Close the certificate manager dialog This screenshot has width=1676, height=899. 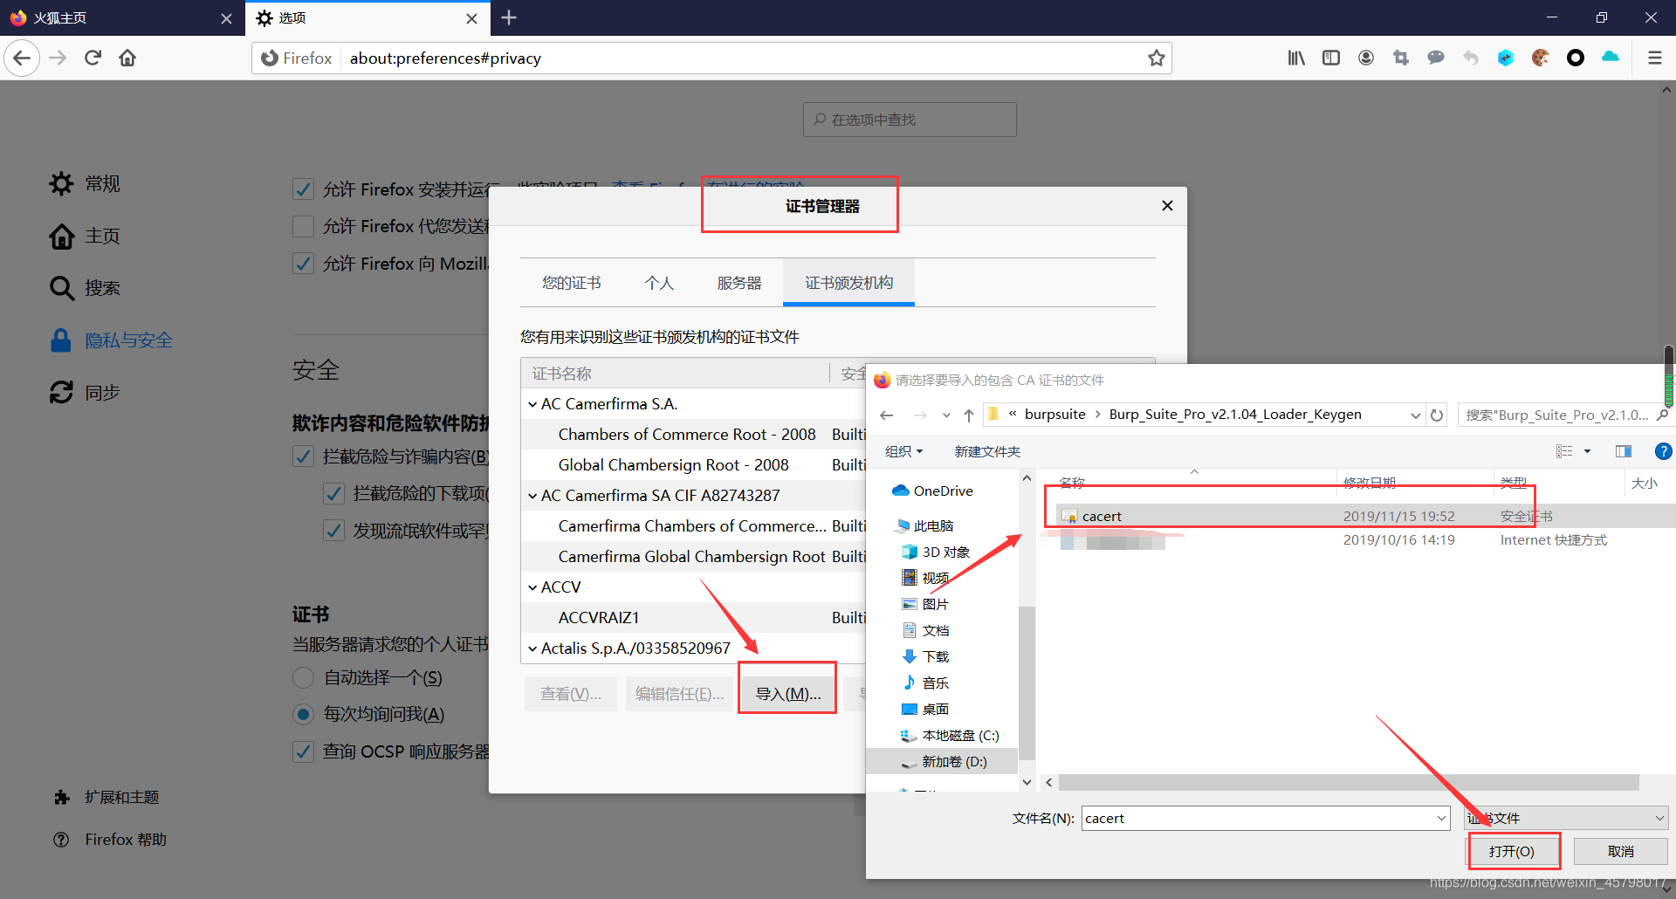point(1167,206)
